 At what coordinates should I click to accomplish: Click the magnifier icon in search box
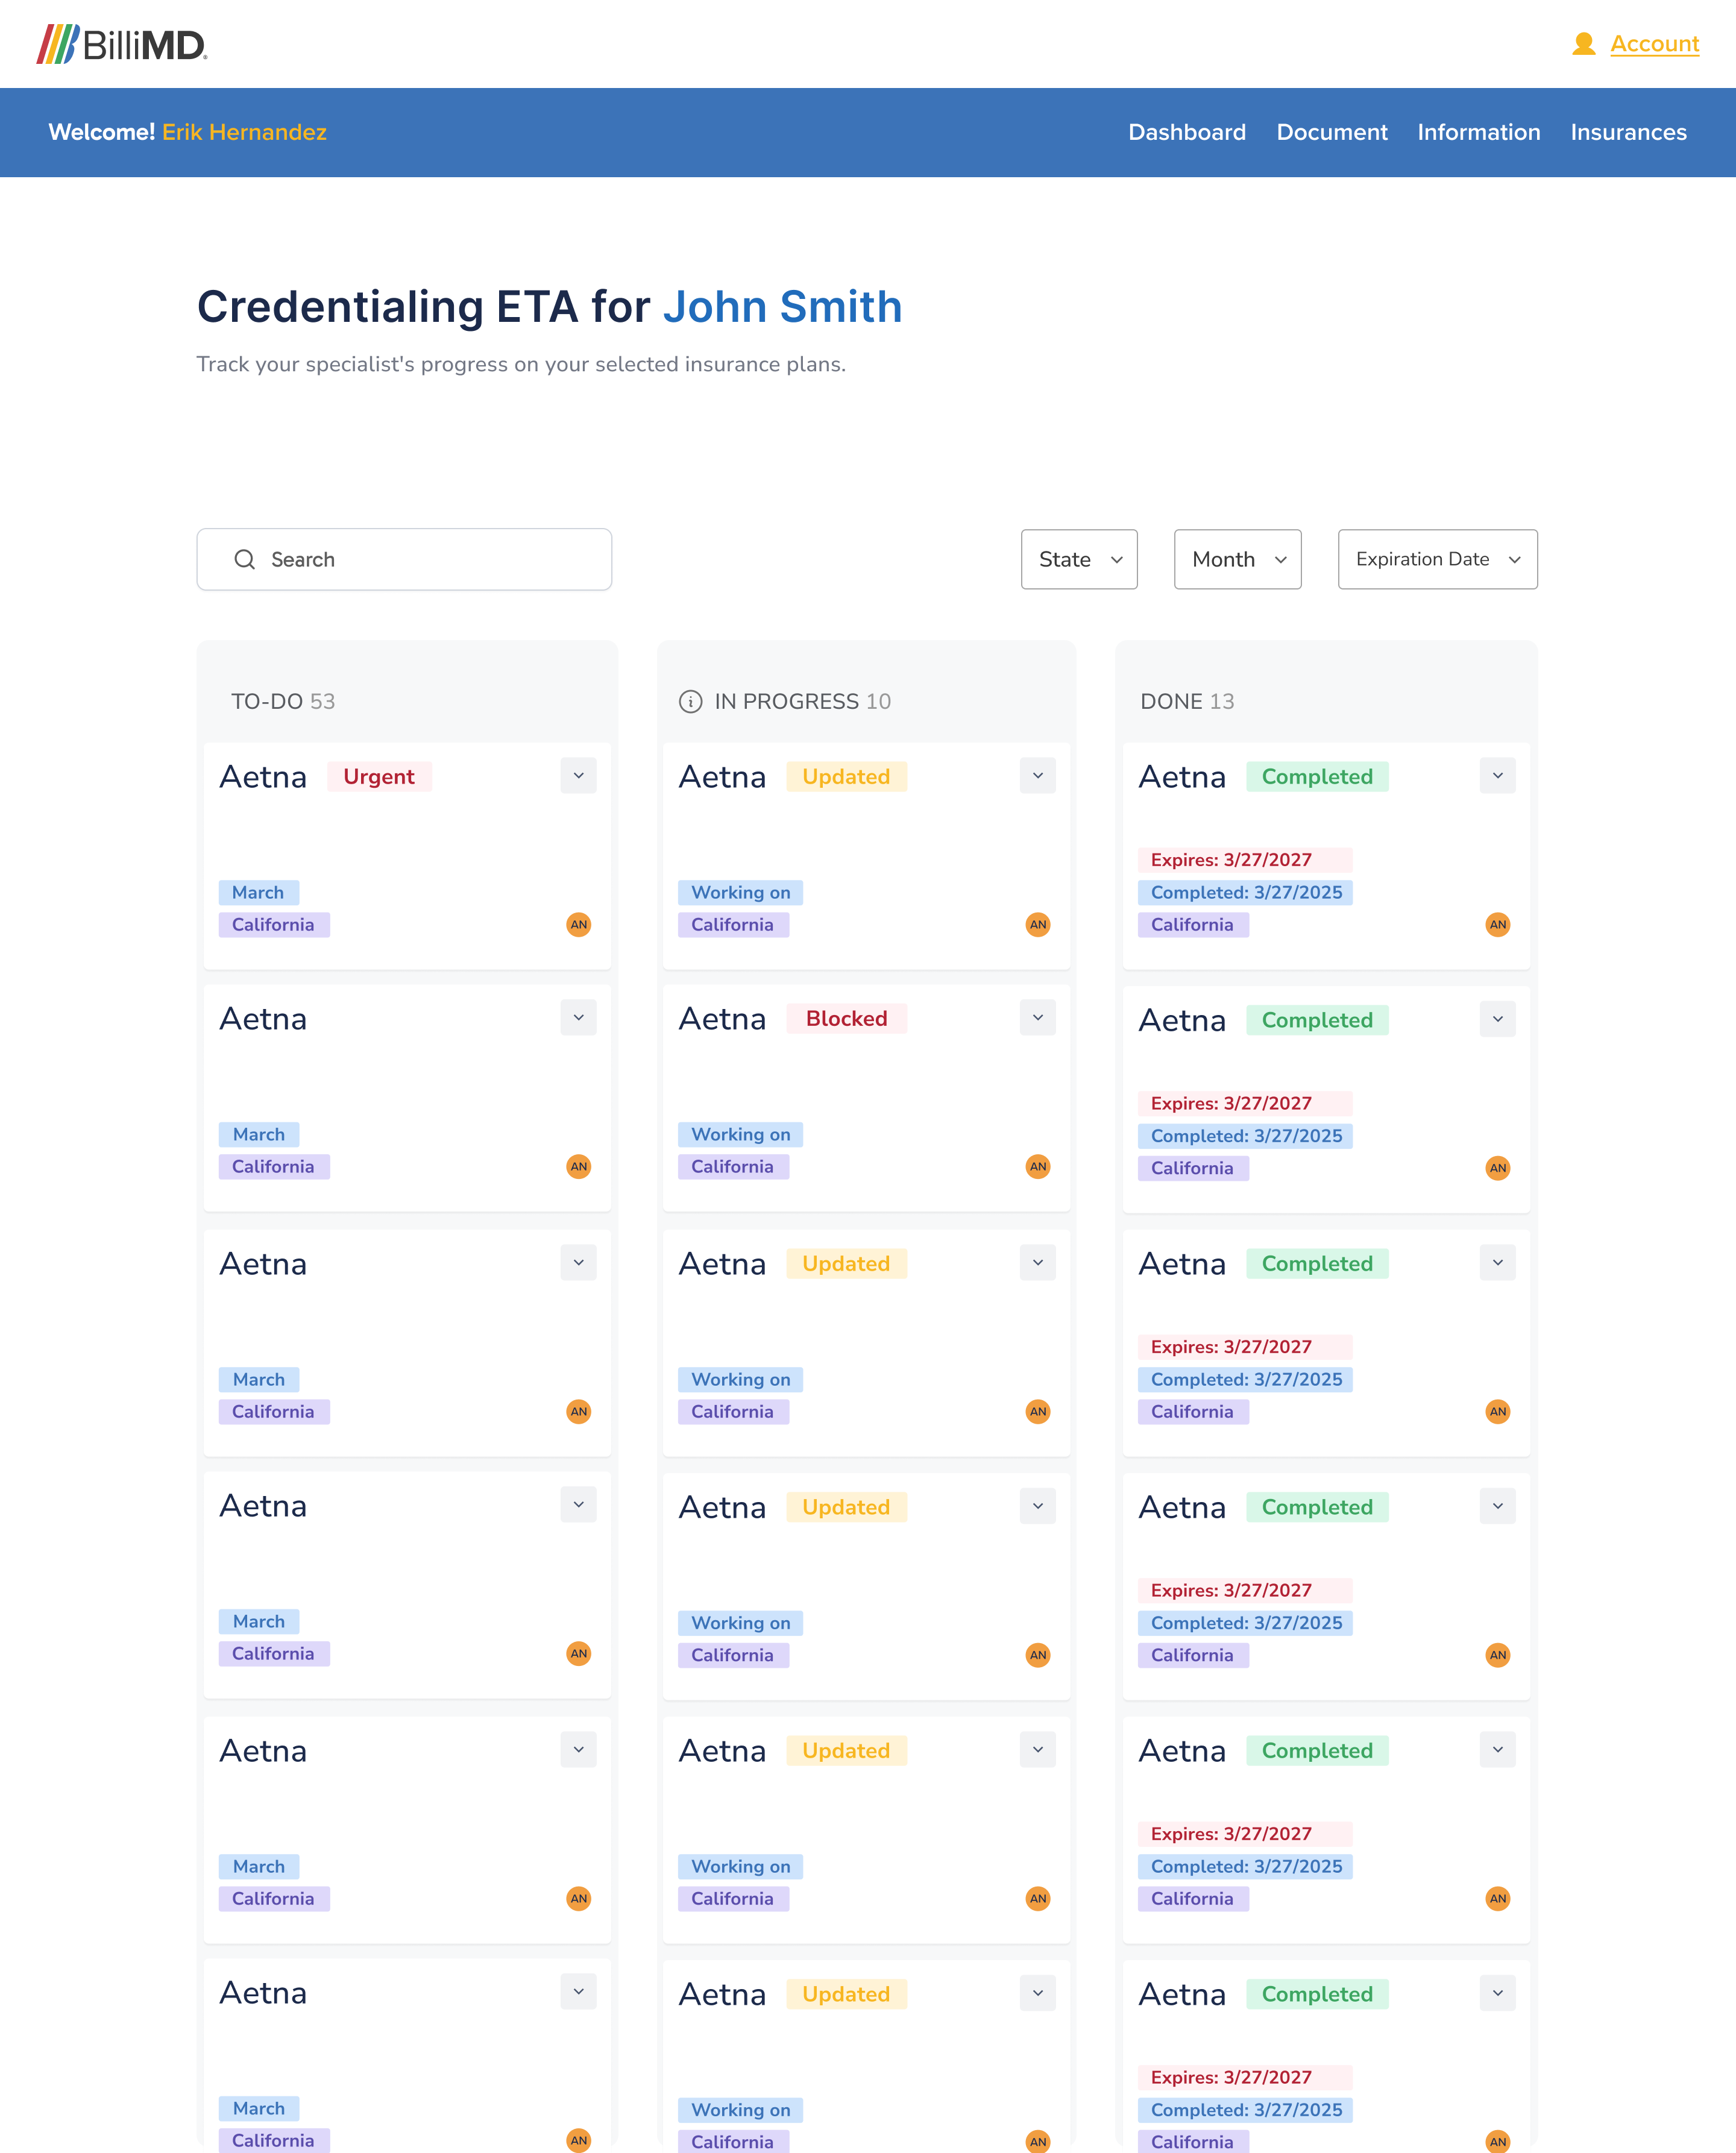244,559
